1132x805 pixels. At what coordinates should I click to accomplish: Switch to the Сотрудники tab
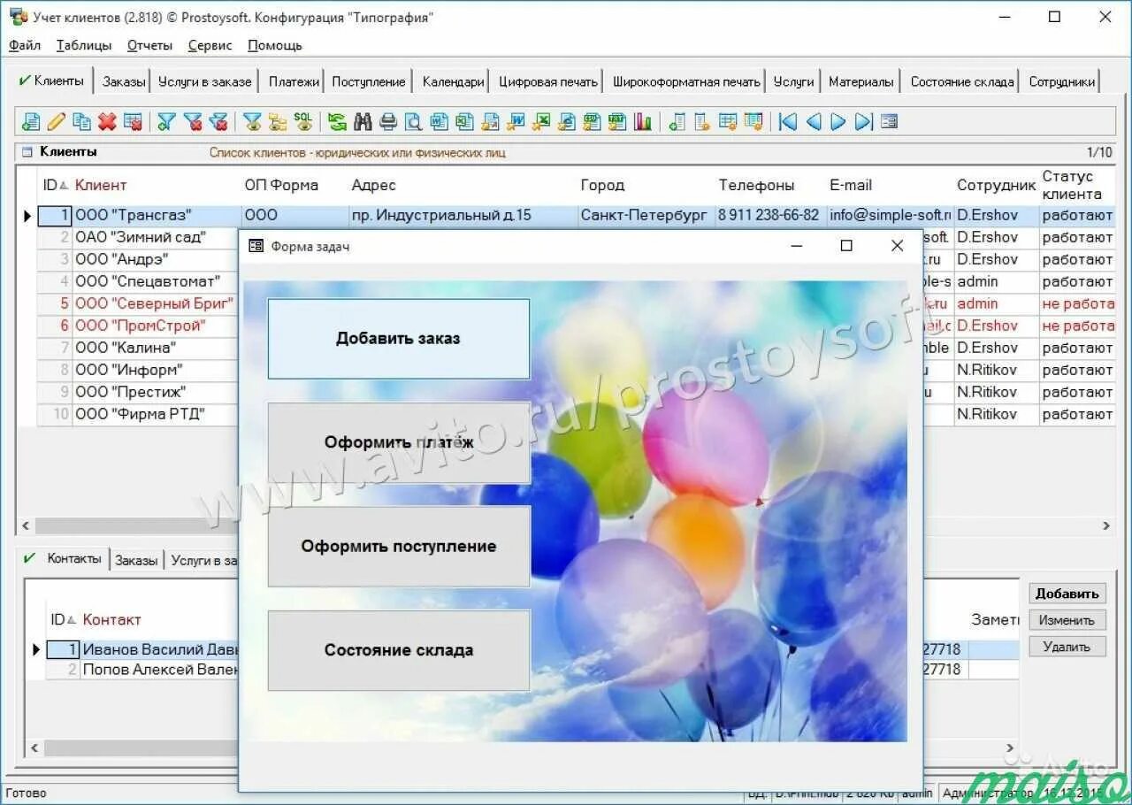click(x=1061, y=81)
